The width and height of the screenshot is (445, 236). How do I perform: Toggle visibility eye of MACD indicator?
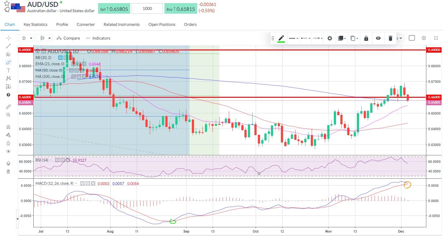pos(83,183)
